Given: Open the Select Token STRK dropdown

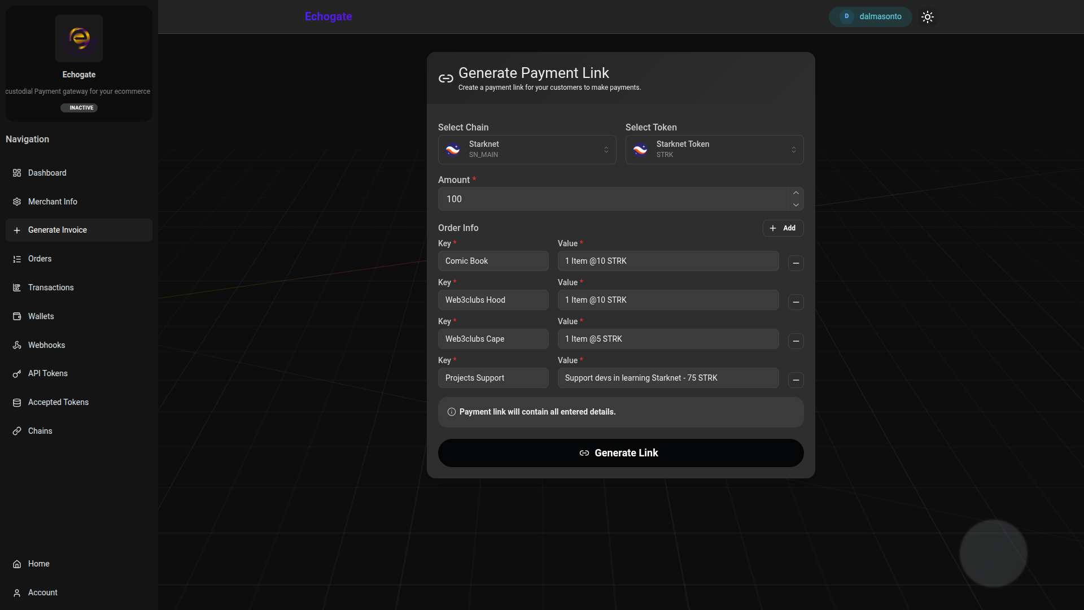Looking at the screenshot, I should (714, 150).
